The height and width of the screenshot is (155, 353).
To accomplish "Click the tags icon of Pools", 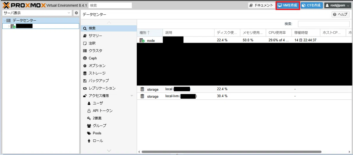I will coord(89,133).
